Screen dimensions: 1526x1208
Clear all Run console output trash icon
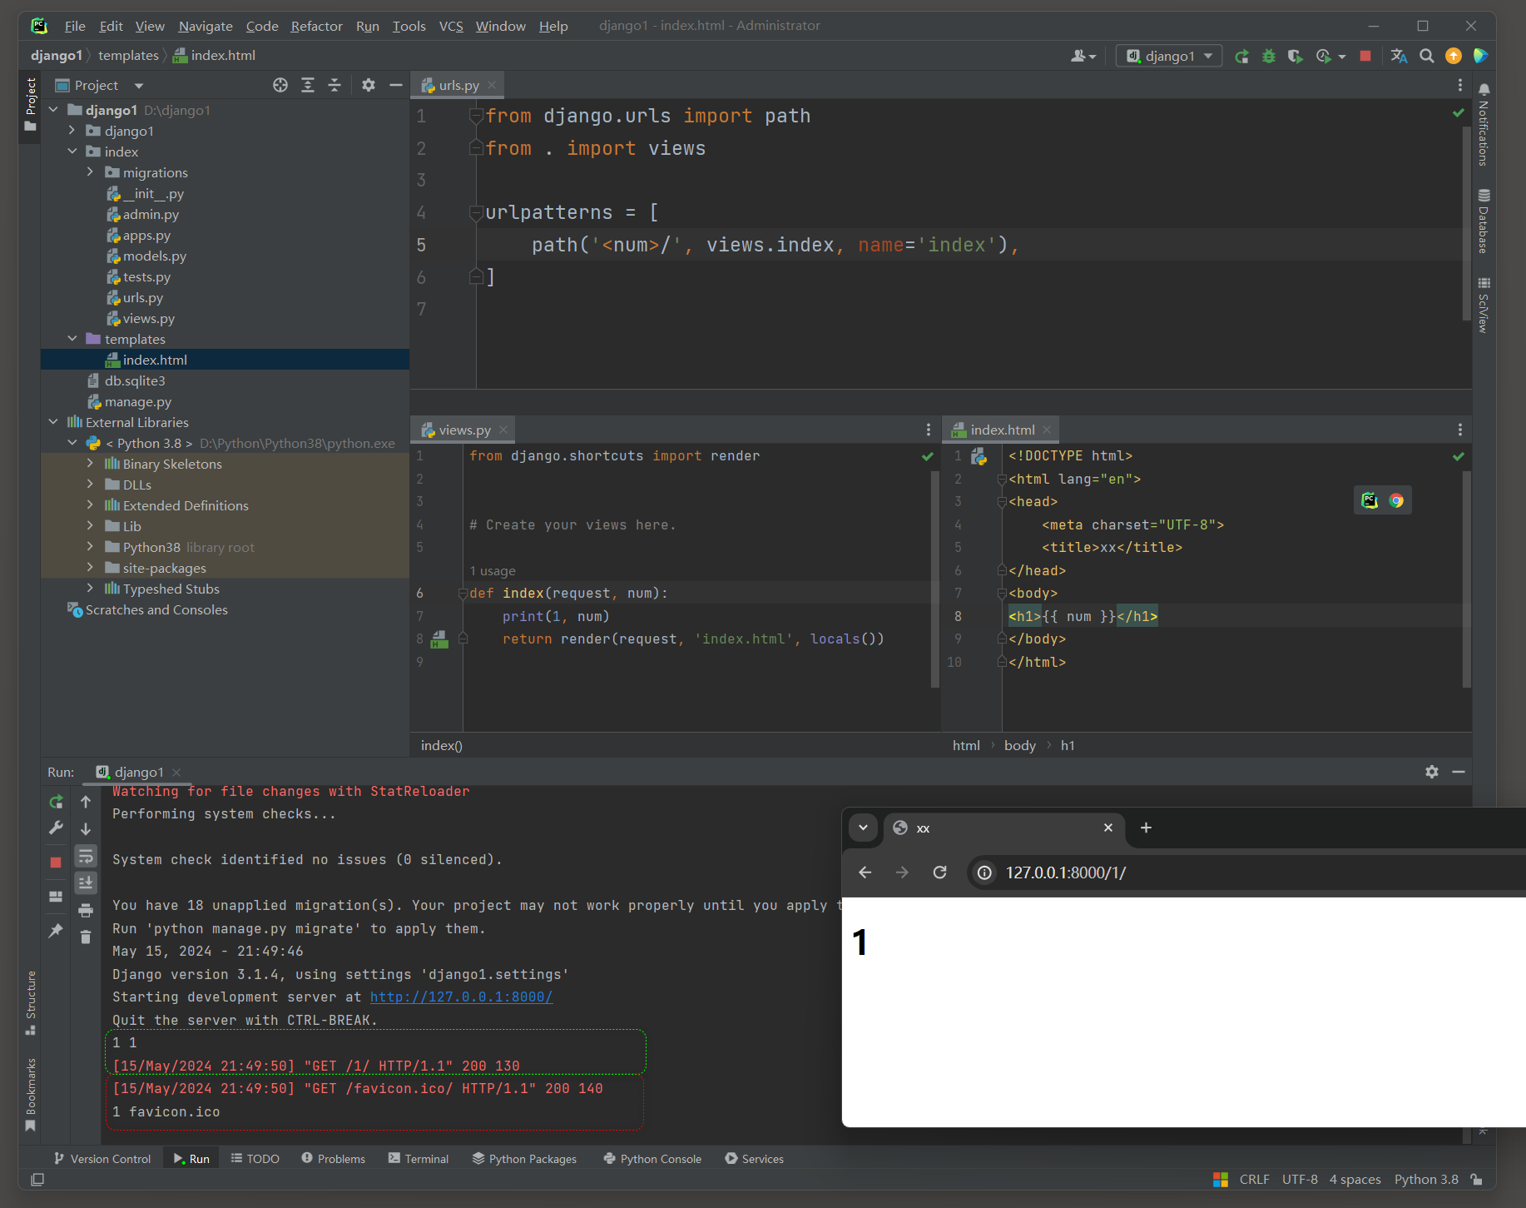(x=86, y=937)
